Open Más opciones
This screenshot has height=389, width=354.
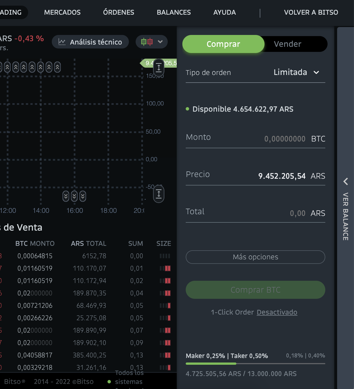coord(255,257)
